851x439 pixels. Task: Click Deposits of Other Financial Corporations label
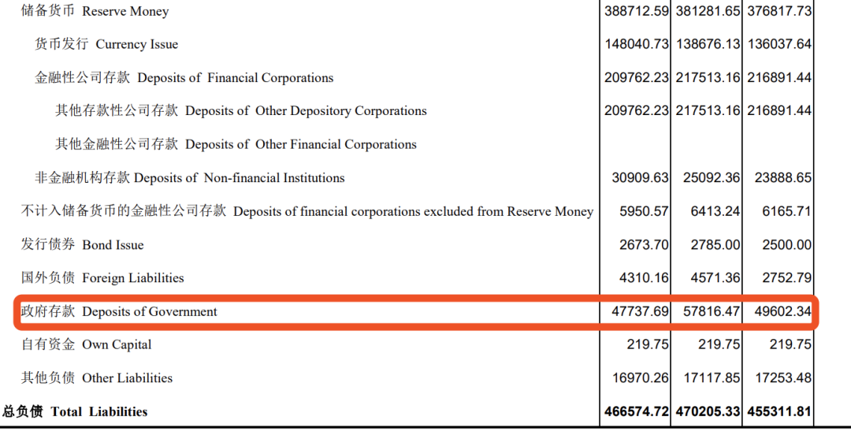236,144
